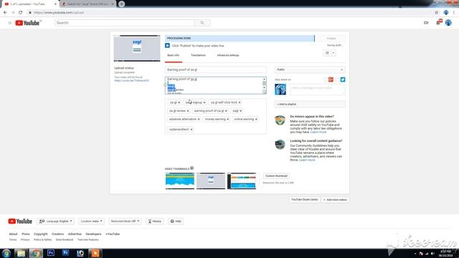Open File Explorer from the taskbar
The image size is (459, 258).
pyautogui.click(x=21, y=253)
